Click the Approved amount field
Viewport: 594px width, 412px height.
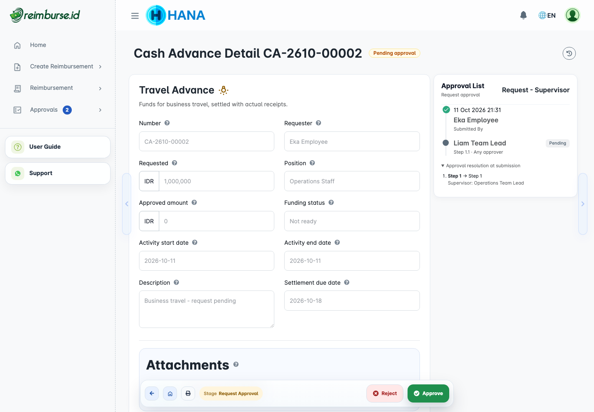pyautogui.click(x=217, y=221)
